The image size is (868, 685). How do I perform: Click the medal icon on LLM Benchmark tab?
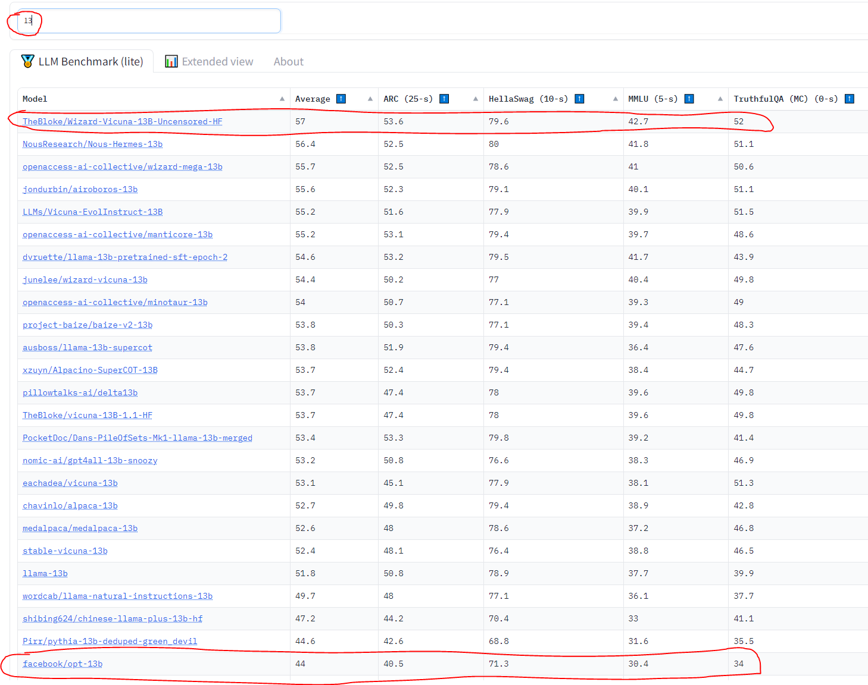pyautogui.click(x=27, y=61)
